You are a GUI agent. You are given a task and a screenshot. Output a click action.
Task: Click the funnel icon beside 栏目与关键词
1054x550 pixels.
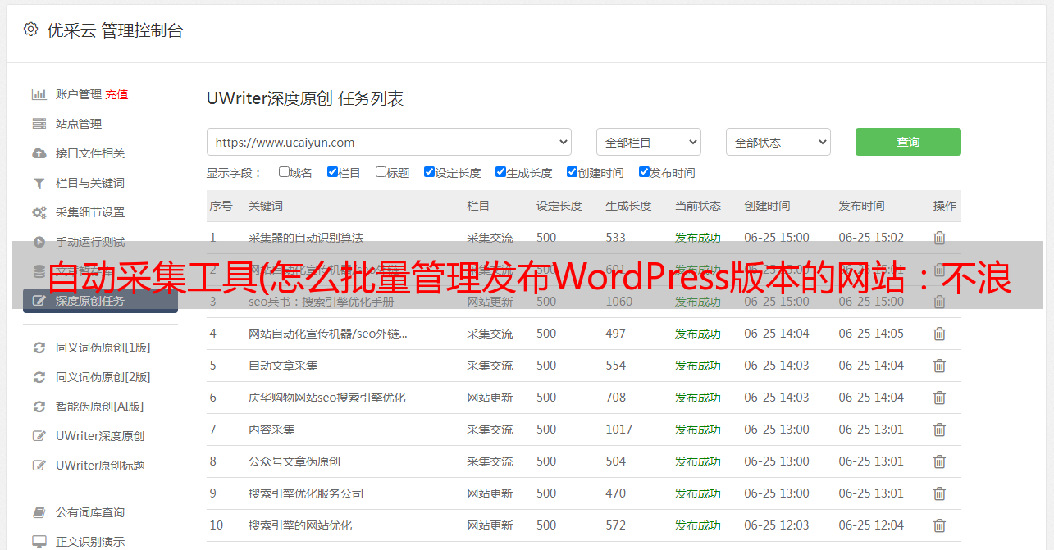[39, 183]
